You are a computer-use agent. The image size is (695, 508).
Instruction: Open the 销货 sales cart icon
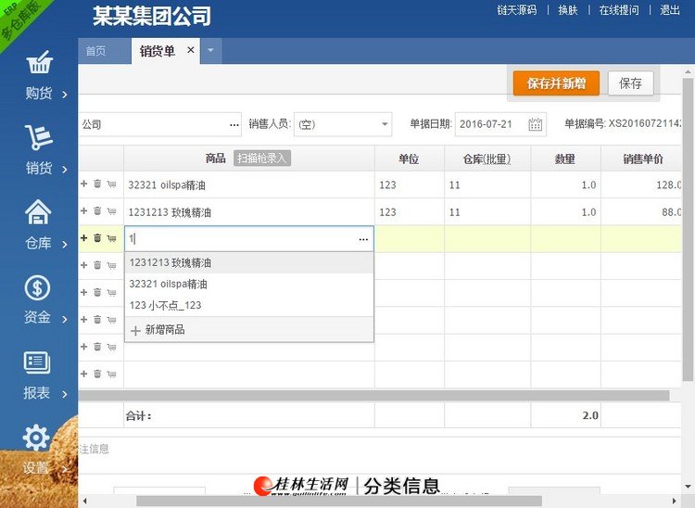39,137
